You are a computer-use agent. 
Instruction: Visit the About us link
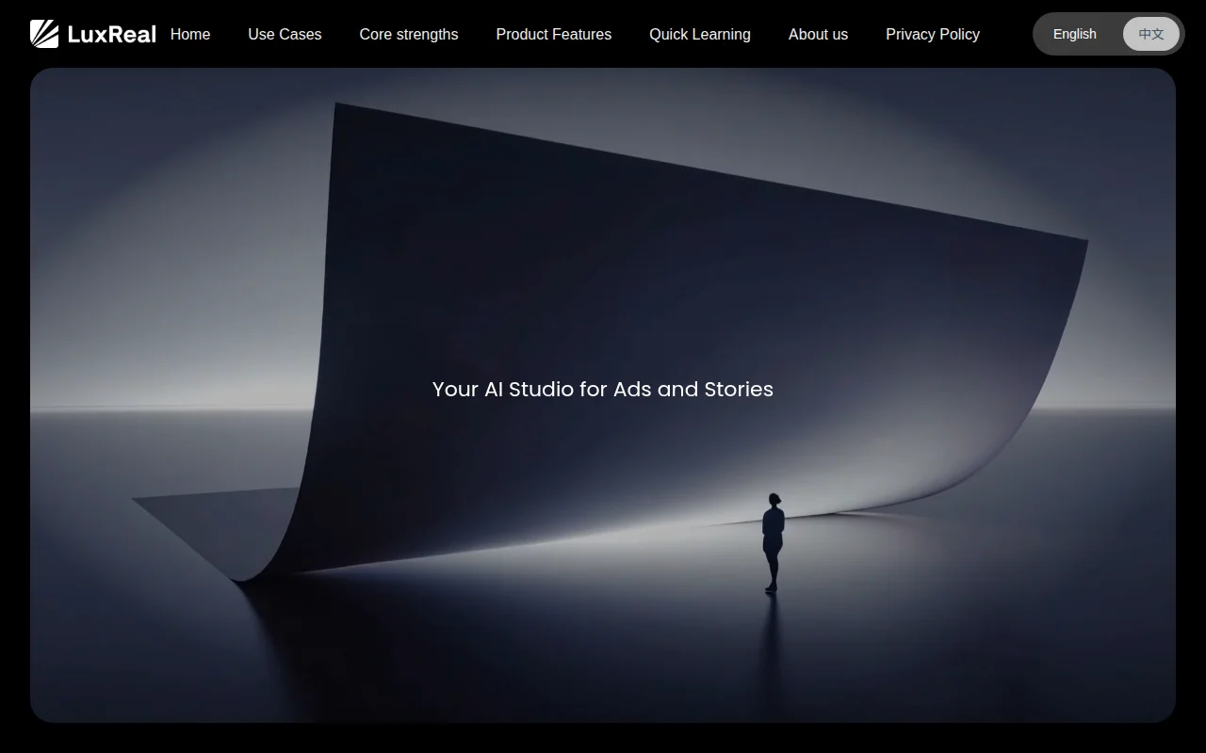click(x=818, y=34)
